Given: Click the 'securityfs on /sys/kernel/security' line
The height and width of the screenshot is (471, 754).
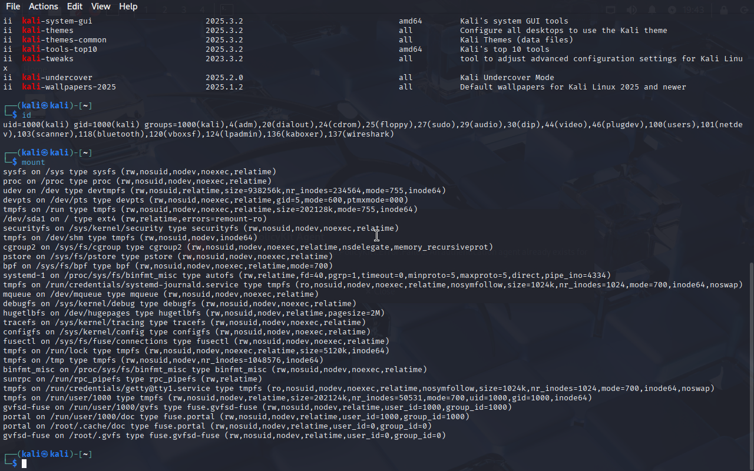Looking at the screenshot, I should pyautogui.click(x=201, y=228).
